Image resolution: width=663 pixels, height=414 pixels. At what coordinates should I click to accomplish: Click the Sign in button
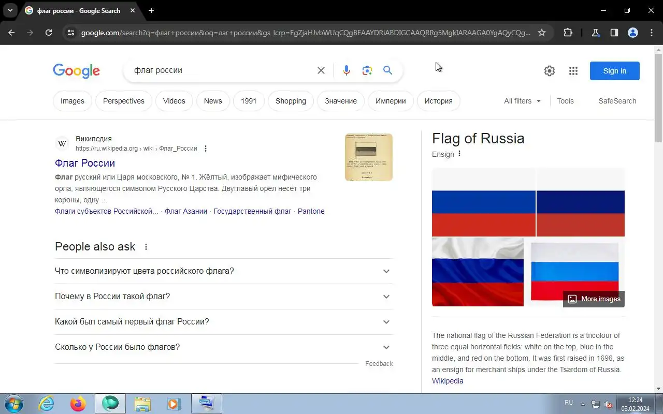pyautogui.click(x=615, y=71)
